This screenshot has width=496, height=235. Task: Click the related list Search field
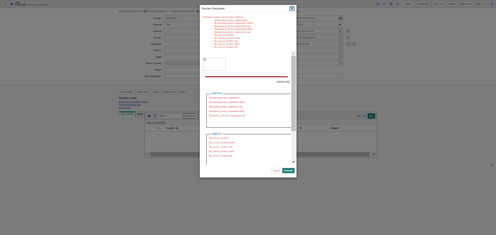pyautogui.click(x=171, y=116)
